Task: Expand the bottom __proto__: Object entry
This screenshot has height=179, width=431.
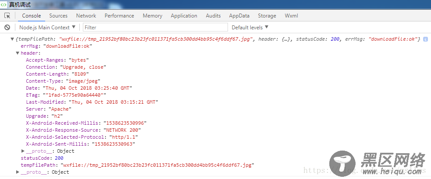Action: (x=18, y=172)
